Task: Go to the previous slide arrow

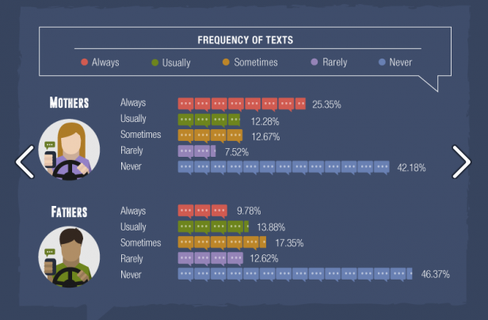Action: [25, 162]
